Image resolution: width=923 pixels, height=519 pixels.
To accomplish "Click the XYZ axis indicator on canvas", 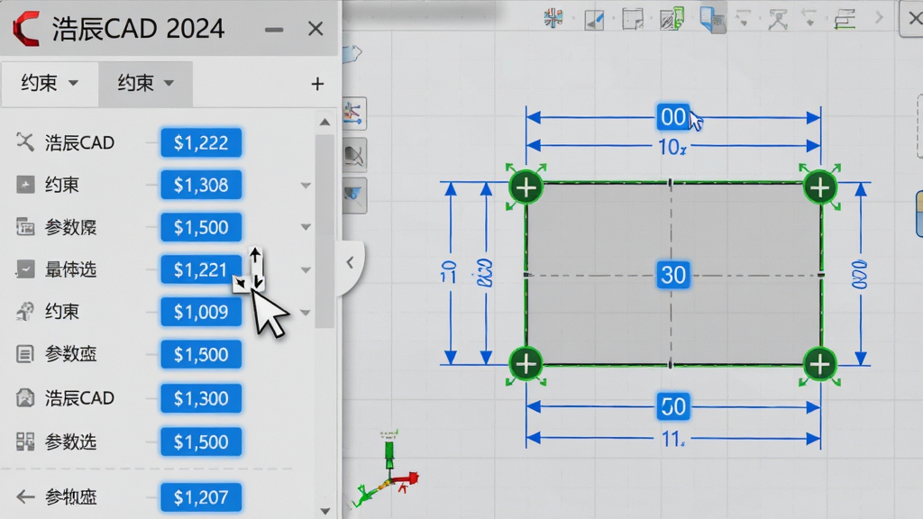I will [387, 469].
